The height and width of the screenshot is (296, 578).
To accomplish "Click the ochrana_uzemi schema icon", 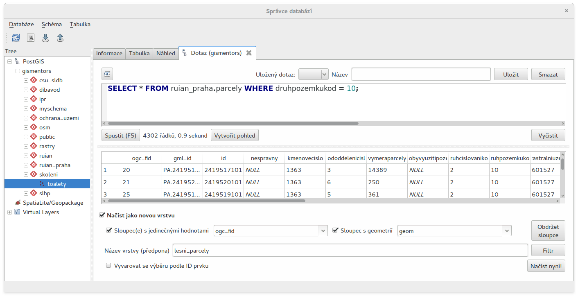I will (x=34, y=118).
